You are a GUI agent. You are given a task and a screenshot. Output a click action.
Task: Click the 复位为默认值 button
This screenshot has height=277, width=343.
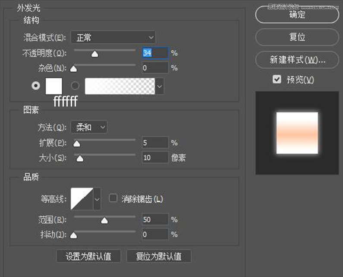159,256
